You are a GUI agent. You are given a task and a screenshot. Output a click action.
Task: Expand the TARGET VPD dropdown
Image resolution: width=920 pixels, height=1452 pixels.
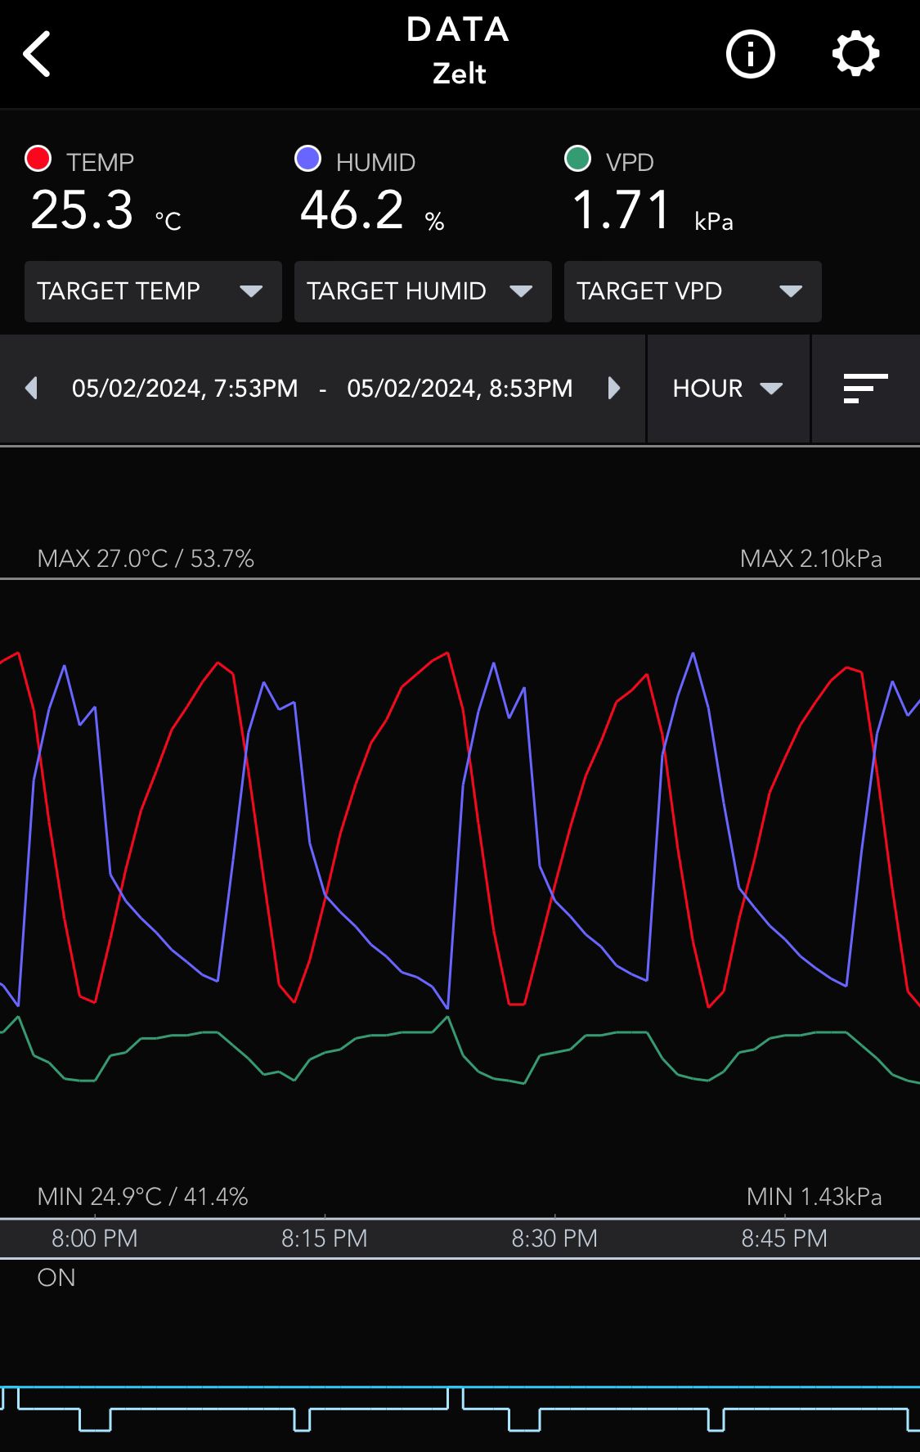(x=692, y=291)
